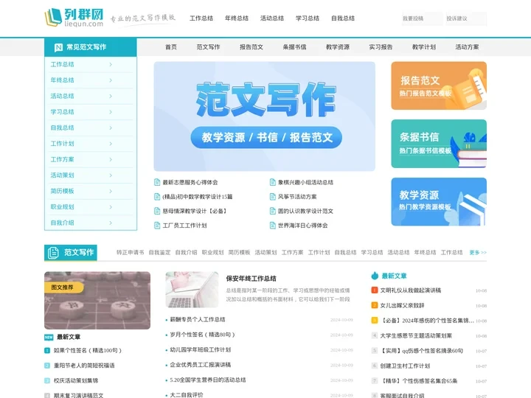This screenshot has width=531, height=398.
Task: Click the chess image labeled 图文推荐
Action: click(x=97, y=301)
